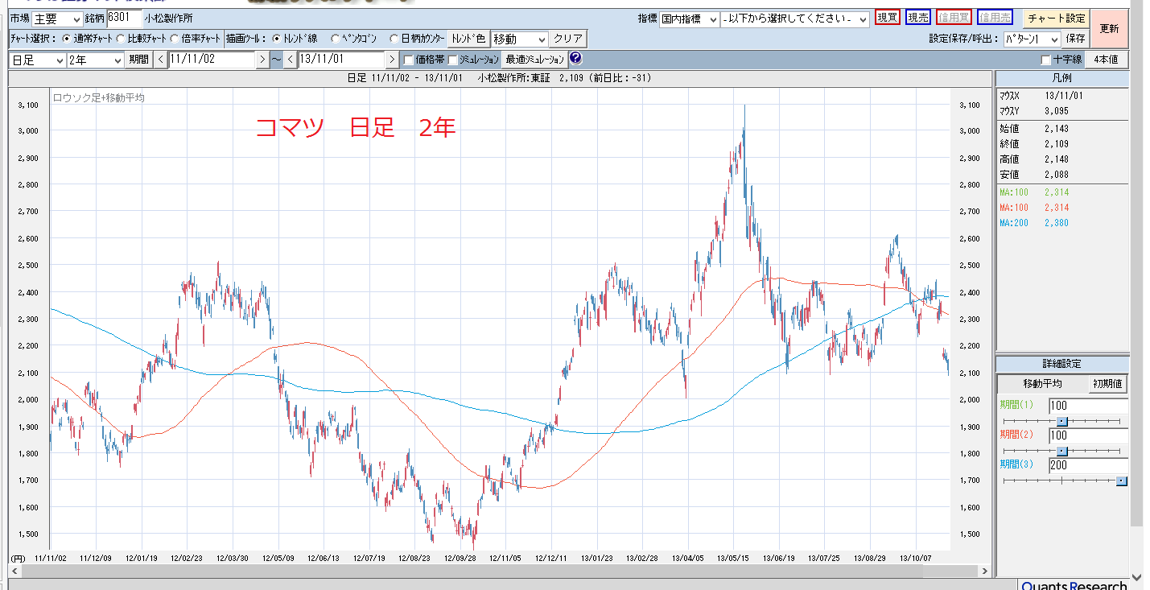This screenshot has height=590, width=1150.
Task: Click the 期間(2) slider handle
Action: (1061, 451)
